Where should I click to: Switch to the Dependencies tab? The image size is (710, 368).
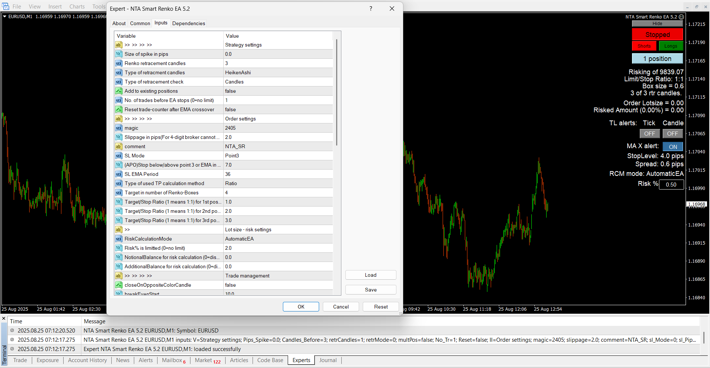pyautogui.click(x=188, y=23)
